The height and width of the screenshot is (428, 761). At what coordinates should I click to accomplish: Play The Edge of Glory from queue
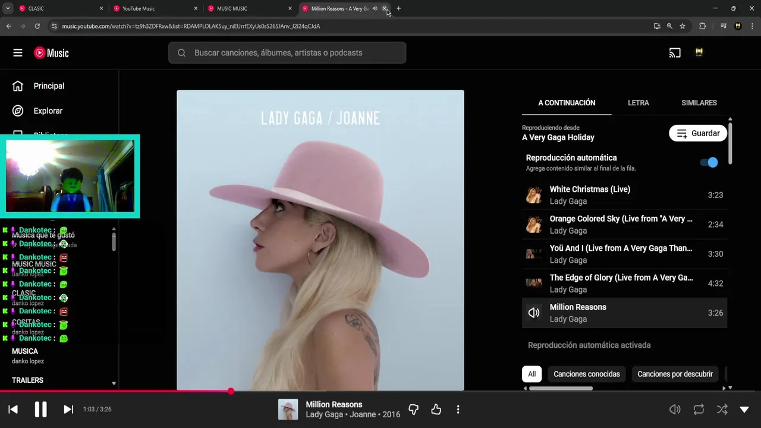tap(624, 284)
